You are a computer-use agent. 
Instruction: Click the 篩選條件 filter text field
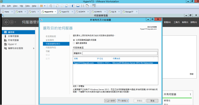120,53
